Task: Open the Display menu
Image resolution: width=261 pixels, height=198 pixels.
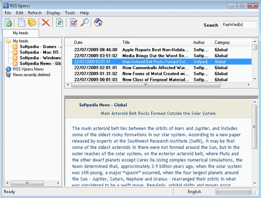Action: click(53, 13)
